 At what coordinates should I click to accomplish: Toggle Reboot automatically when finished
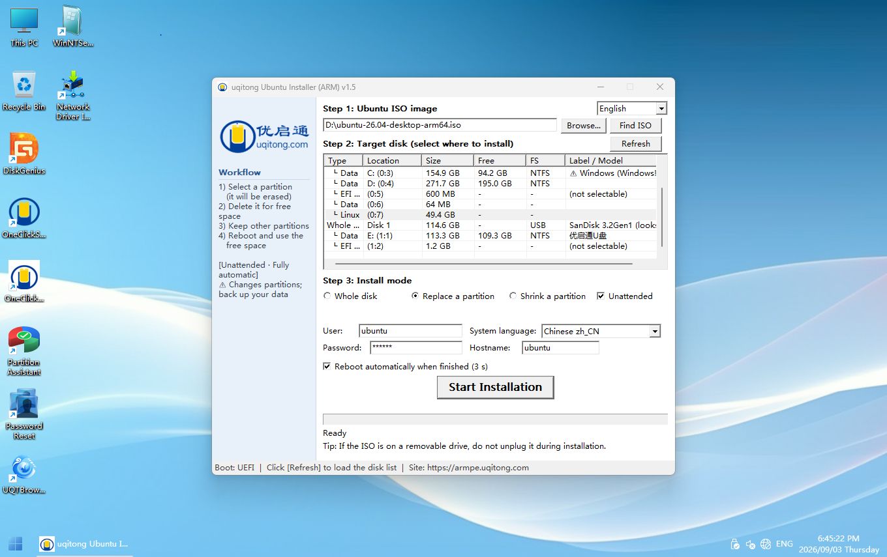[405, 366]
